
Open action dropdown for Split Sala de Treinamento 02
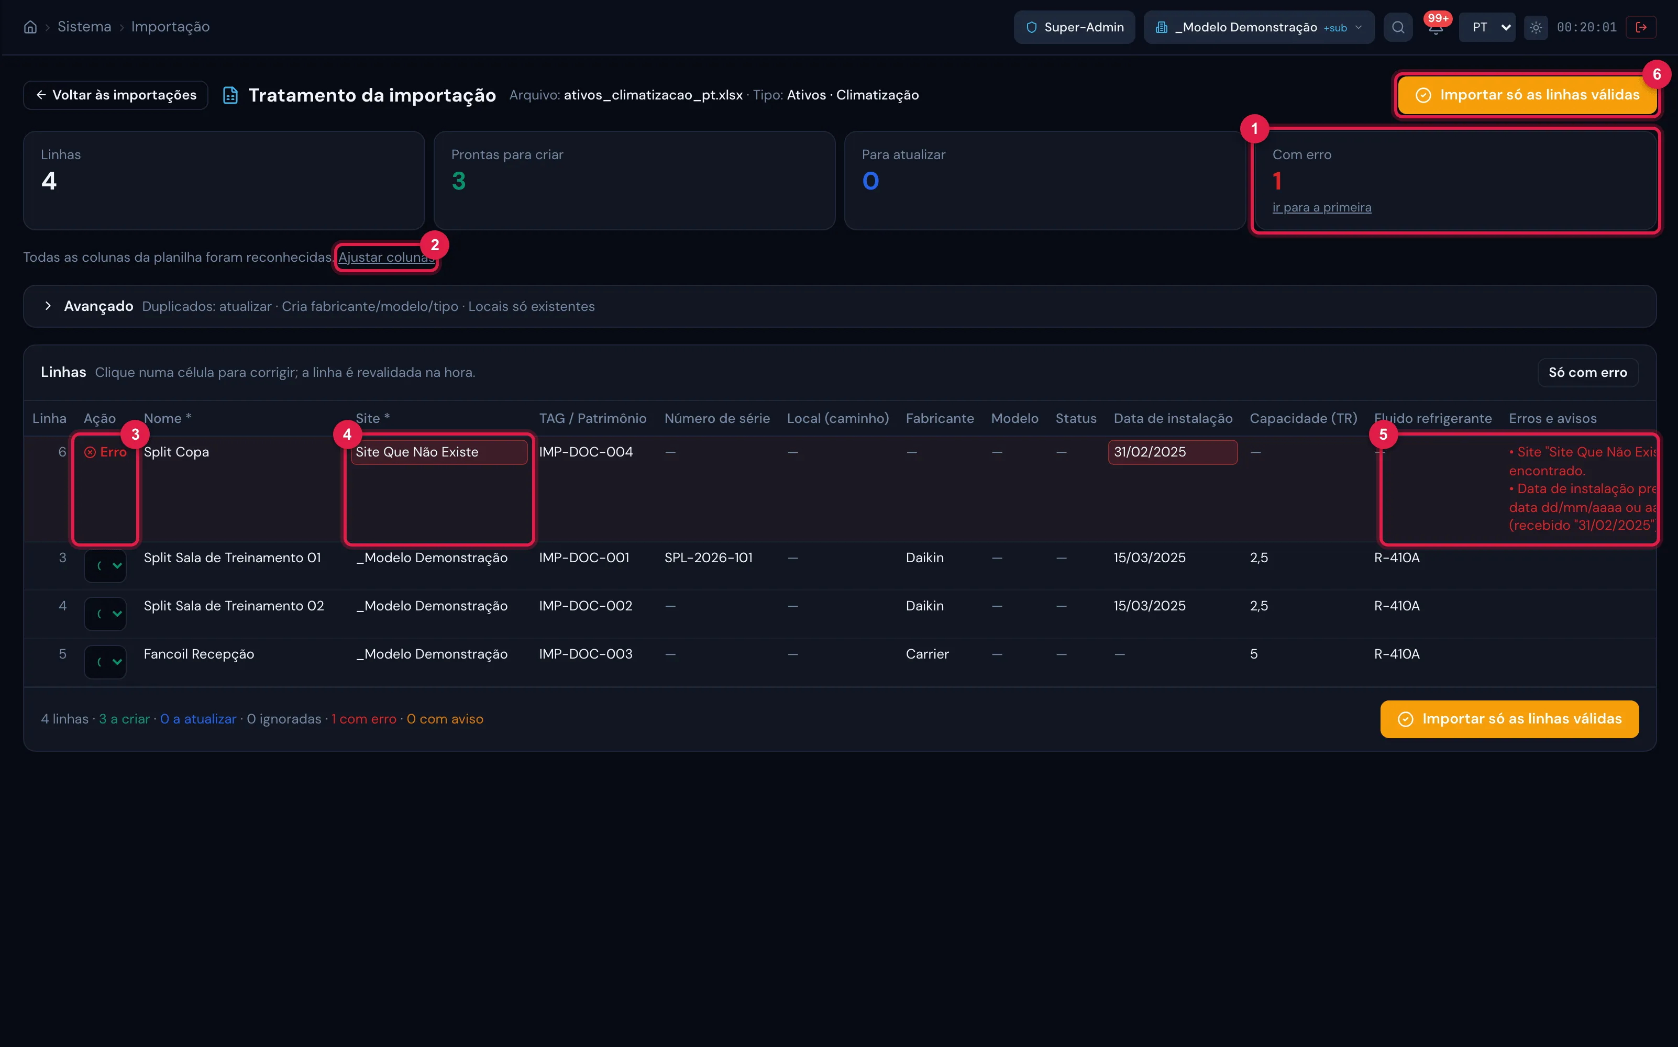point(105,614)
